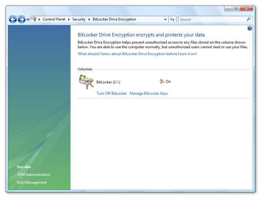Go back with the Back arrow button
The image size is (261, 198).
pyautogui.click(x=13, y=20)
